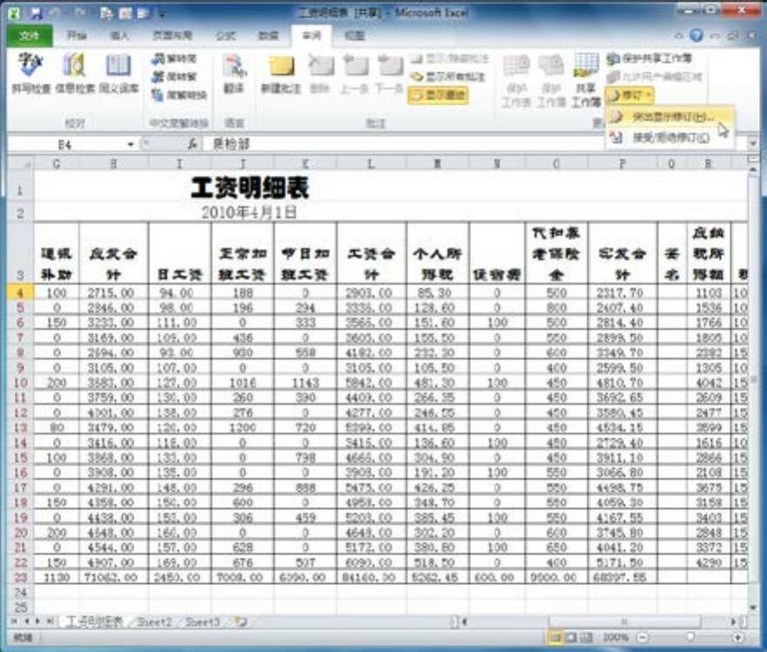Screen dimensions: 767x652
Task: Go to the previous comment (上一条)
Action: tap(354, 73)
